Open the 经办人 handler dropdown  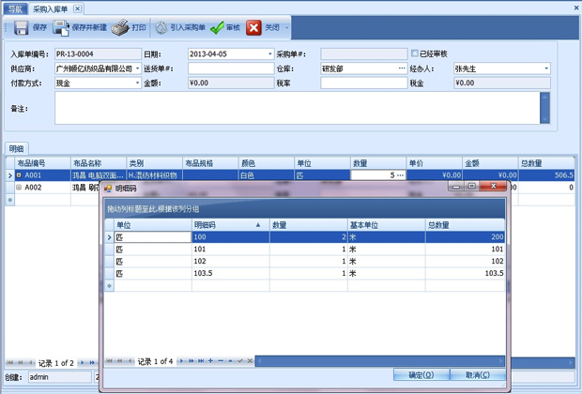(546, 68)
